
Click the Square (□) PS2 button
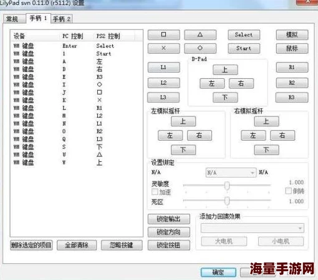[x=164, y=35]
